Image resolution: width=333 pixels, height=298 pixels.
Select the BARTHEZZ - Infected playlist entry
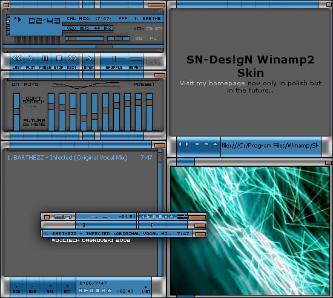(x=80, y=158)
